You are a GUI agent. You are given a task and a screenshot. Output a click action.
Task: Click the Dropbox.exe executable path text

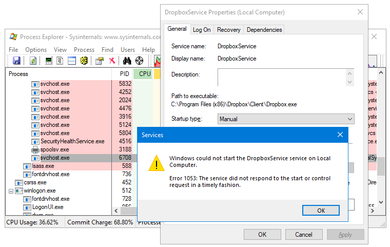(x=234, y=104)
